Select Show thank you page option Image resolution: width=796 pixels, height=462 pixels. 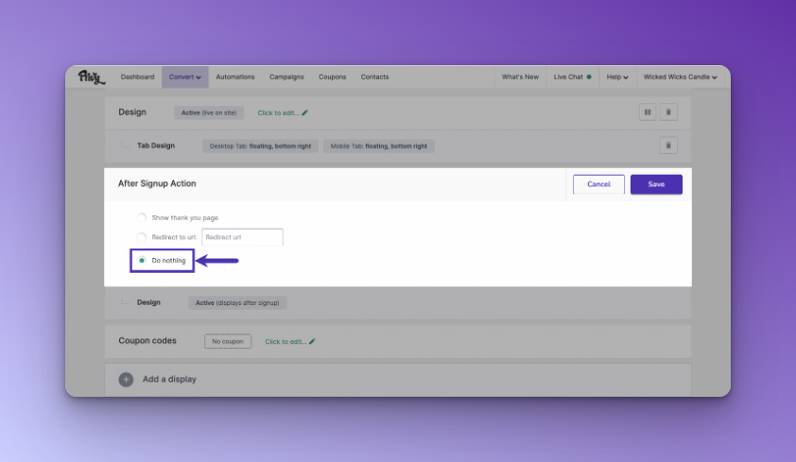click(142, 217)
